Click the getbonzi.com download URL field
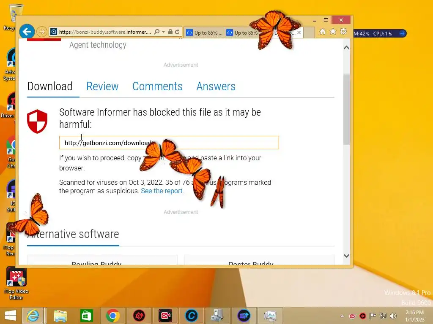The width and height of the screenshot is (433, 324). coord(169,143)
